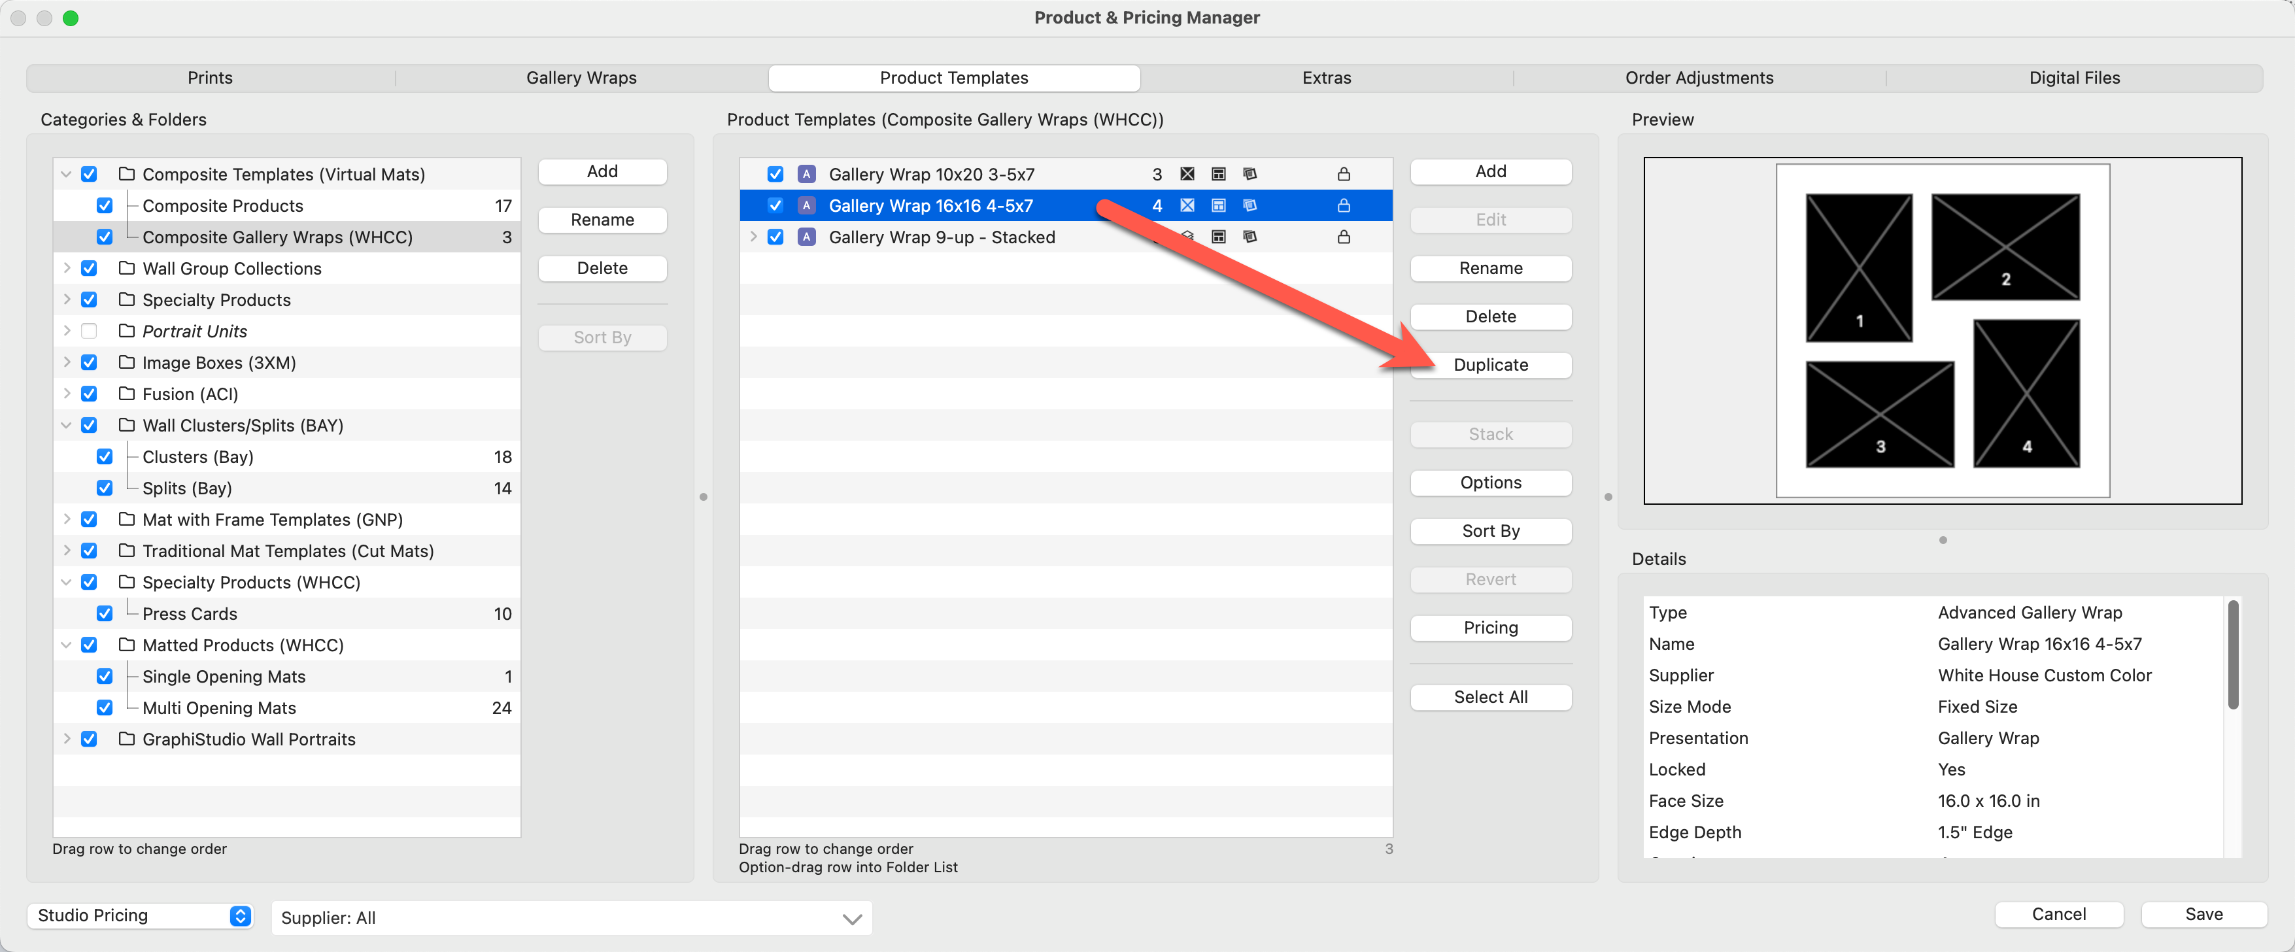Screen dimensions: 2295x952
Task: Uncheck Composite Products checkbox
Action: pyautogui.click(x=104, y=206)
